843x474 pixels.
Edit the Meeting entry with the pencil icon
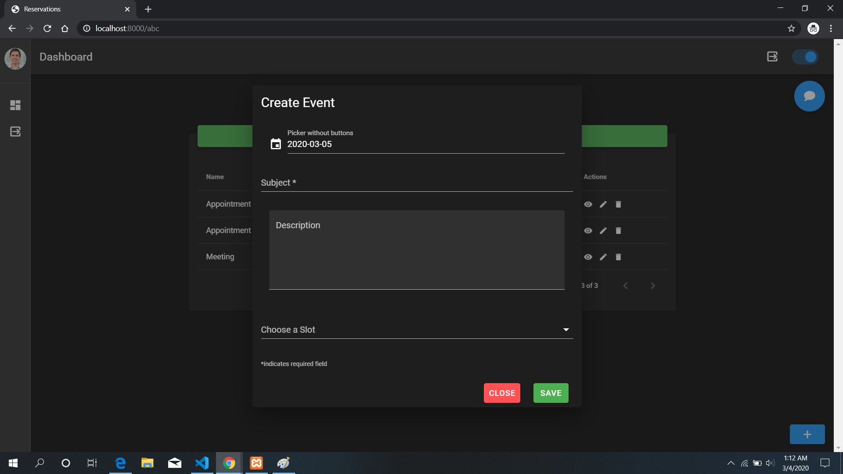pyautogui.click(x=603, y=257)
